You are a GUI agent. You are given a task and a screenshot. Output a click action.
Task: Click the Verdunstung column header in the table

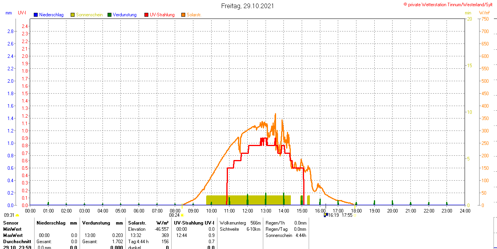point(96,223)
